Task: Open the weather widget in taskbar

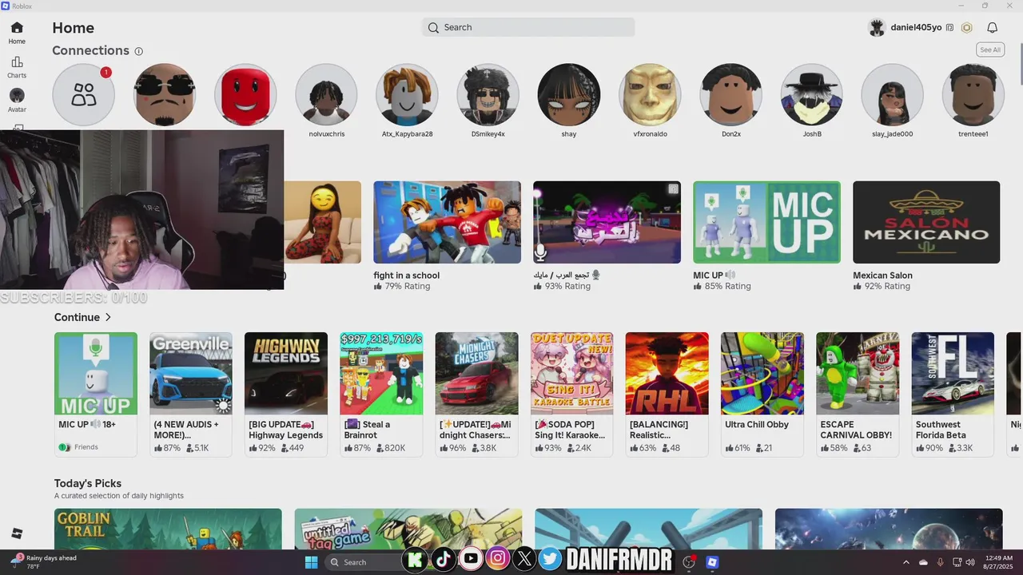Action: coord(44,562)
